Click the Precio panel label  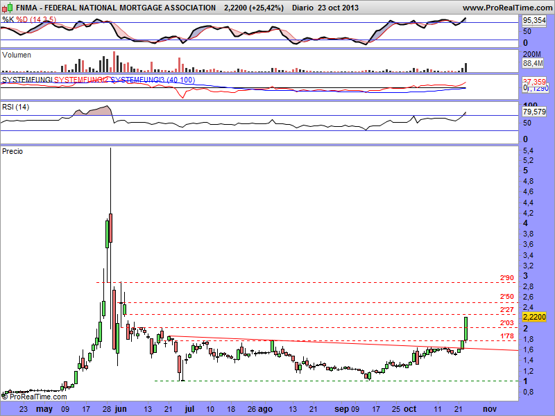[13, 150]
